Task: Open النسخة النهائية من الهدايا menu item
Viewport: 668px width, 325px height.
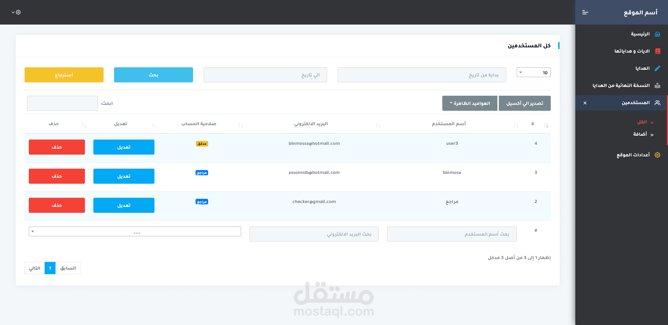Action: pyautogui.click(x=621, y=86)
